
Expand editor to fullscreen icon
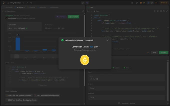point(167,11)
